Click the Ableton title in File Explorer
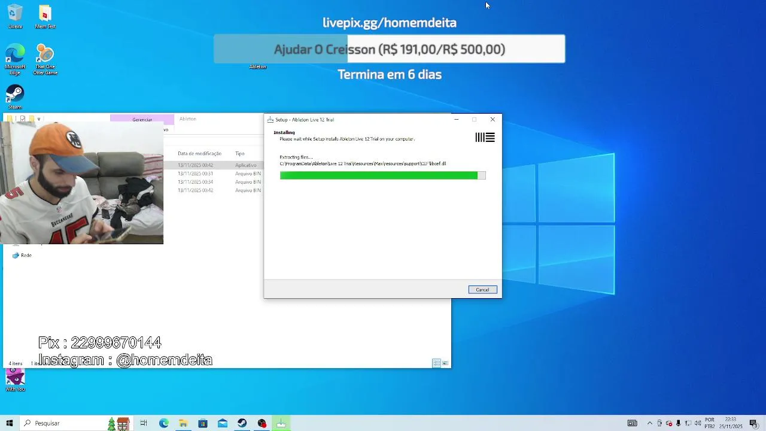The width and height of the screenshot is (766, 431). (x=188, y=119)
